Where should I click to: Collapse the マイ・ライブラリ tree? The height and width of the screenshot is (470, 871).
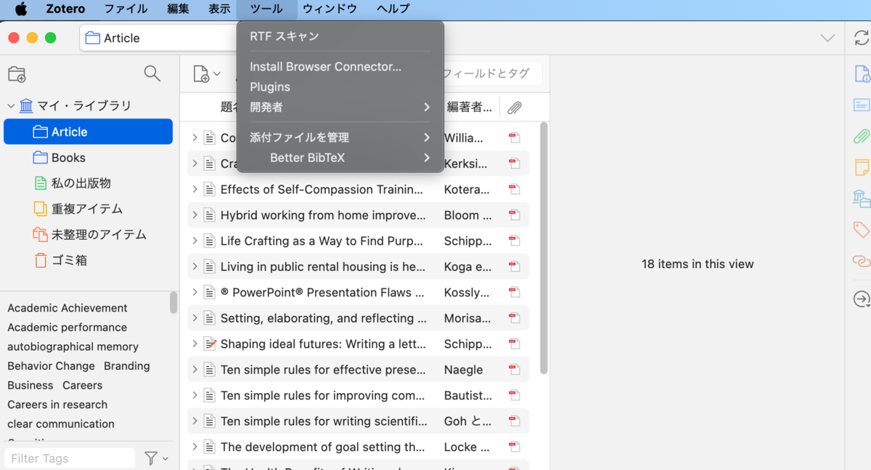(11, 106)
